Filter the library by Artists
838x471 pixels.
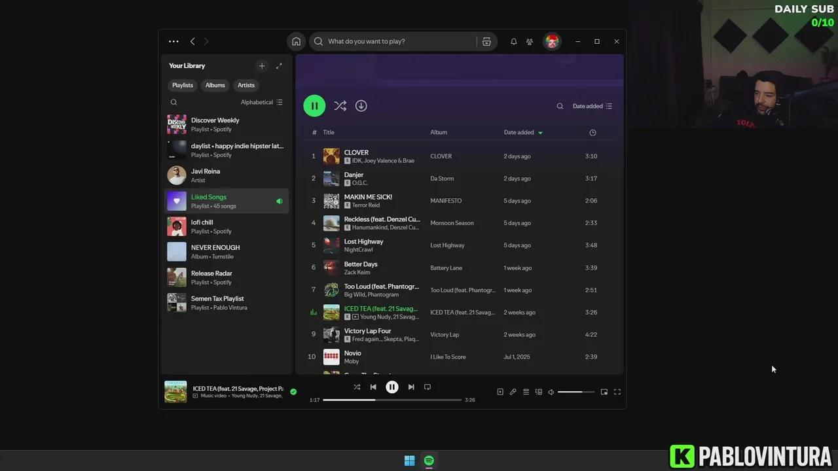pos(246,85)
